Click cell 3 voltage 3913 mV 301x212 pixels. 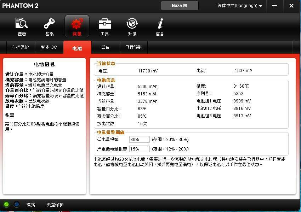pyautogui.click(x=242, y=116)
